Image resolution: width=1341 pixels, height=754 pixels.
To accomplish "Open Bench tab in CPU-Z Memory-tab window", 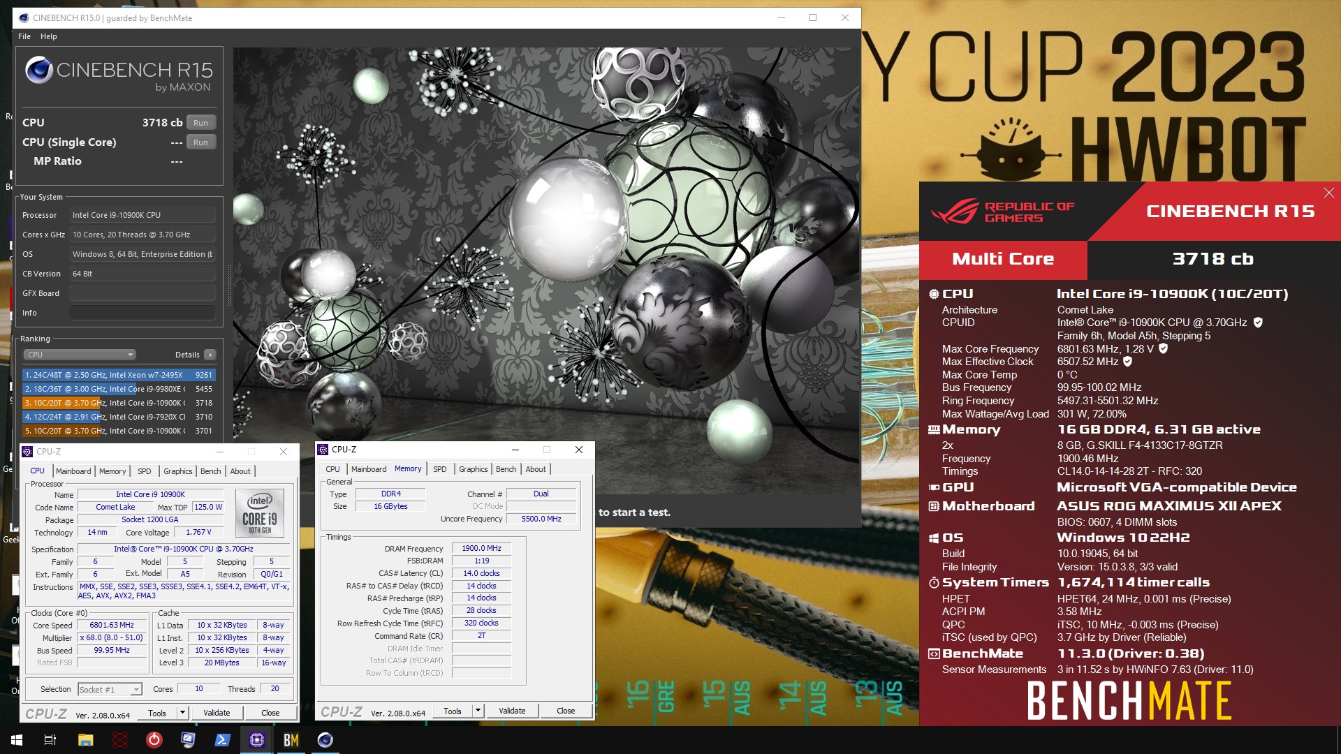I will coord(506,469).
